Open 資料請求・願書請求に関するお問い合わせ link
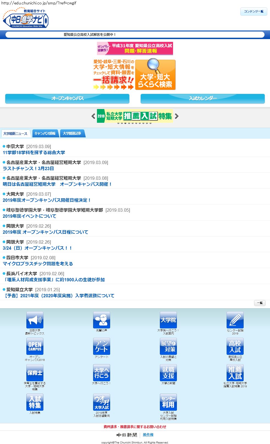The width and height of the screenshot is (270, 444). click(x=135, y=427)
